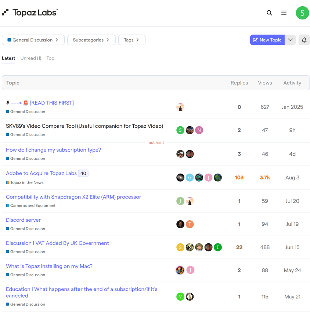Screen dimensions: 310x312
Task: Click dark avatar on Discord server row
Action: [x=180, y=224]
